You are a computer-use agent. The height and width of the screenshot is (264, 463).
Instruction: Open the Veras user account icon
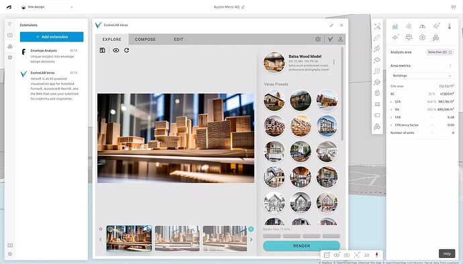point(340,39)
